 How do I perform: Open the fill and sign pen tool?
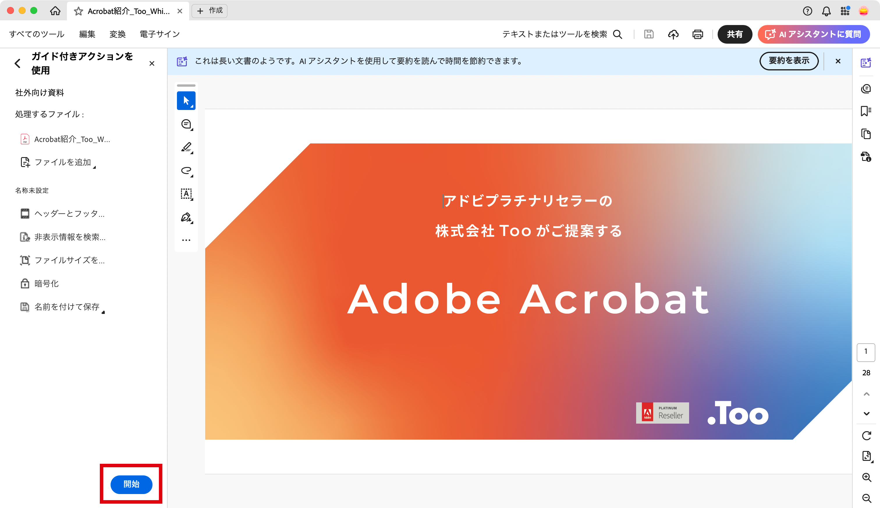(x=186, y=217)
